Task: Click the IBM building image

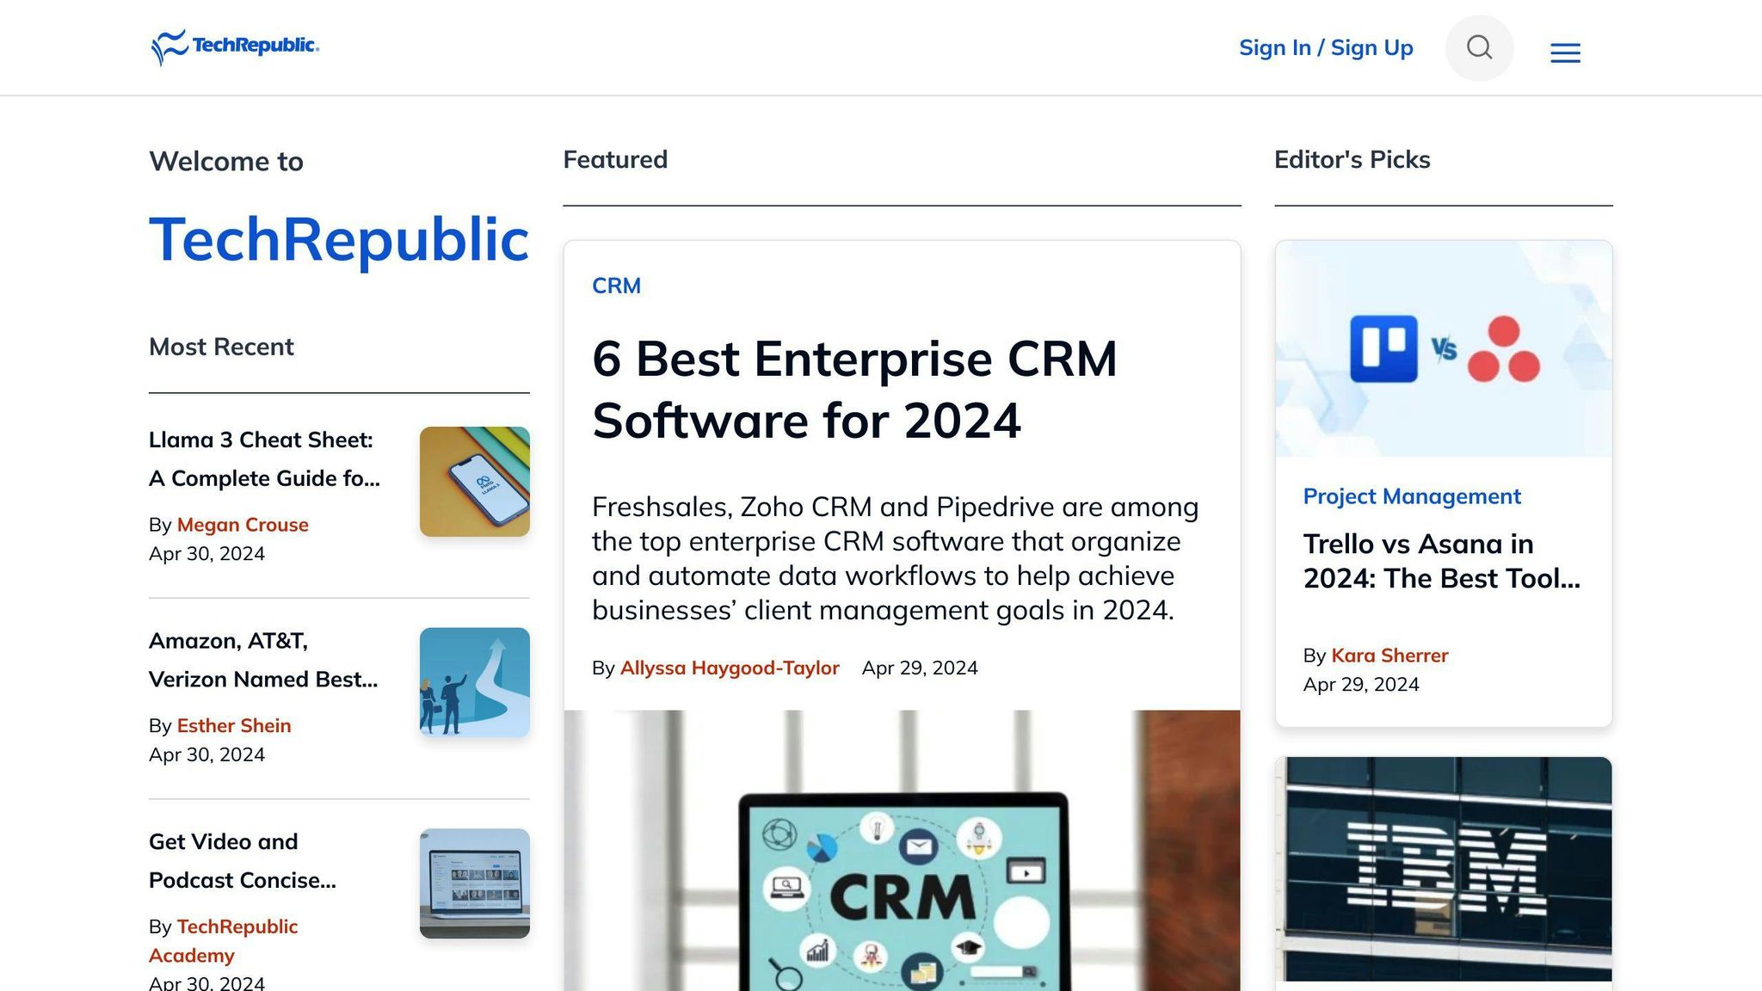Action: pyautogui.click(x=1443, y=869)
